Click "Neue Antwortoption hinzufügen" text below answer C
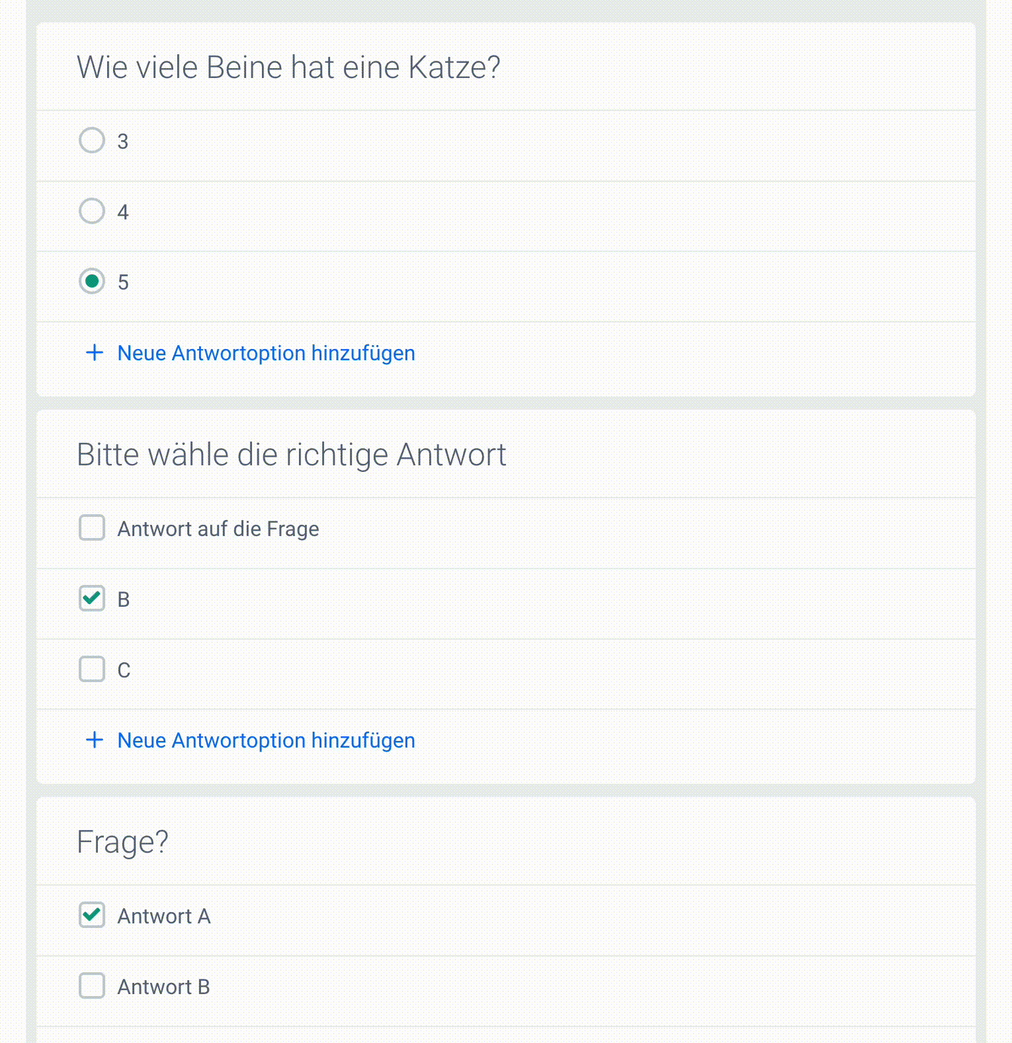This screenshot has width=1012, height=1043. click(266, 740)
